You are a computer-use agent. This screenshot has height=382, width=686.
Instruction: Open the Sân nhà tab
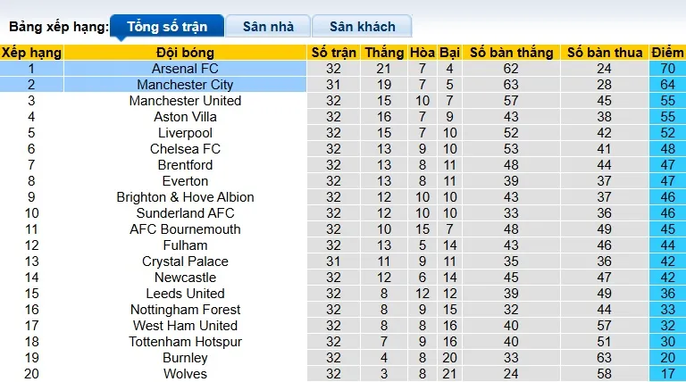(x=268, y=27)
